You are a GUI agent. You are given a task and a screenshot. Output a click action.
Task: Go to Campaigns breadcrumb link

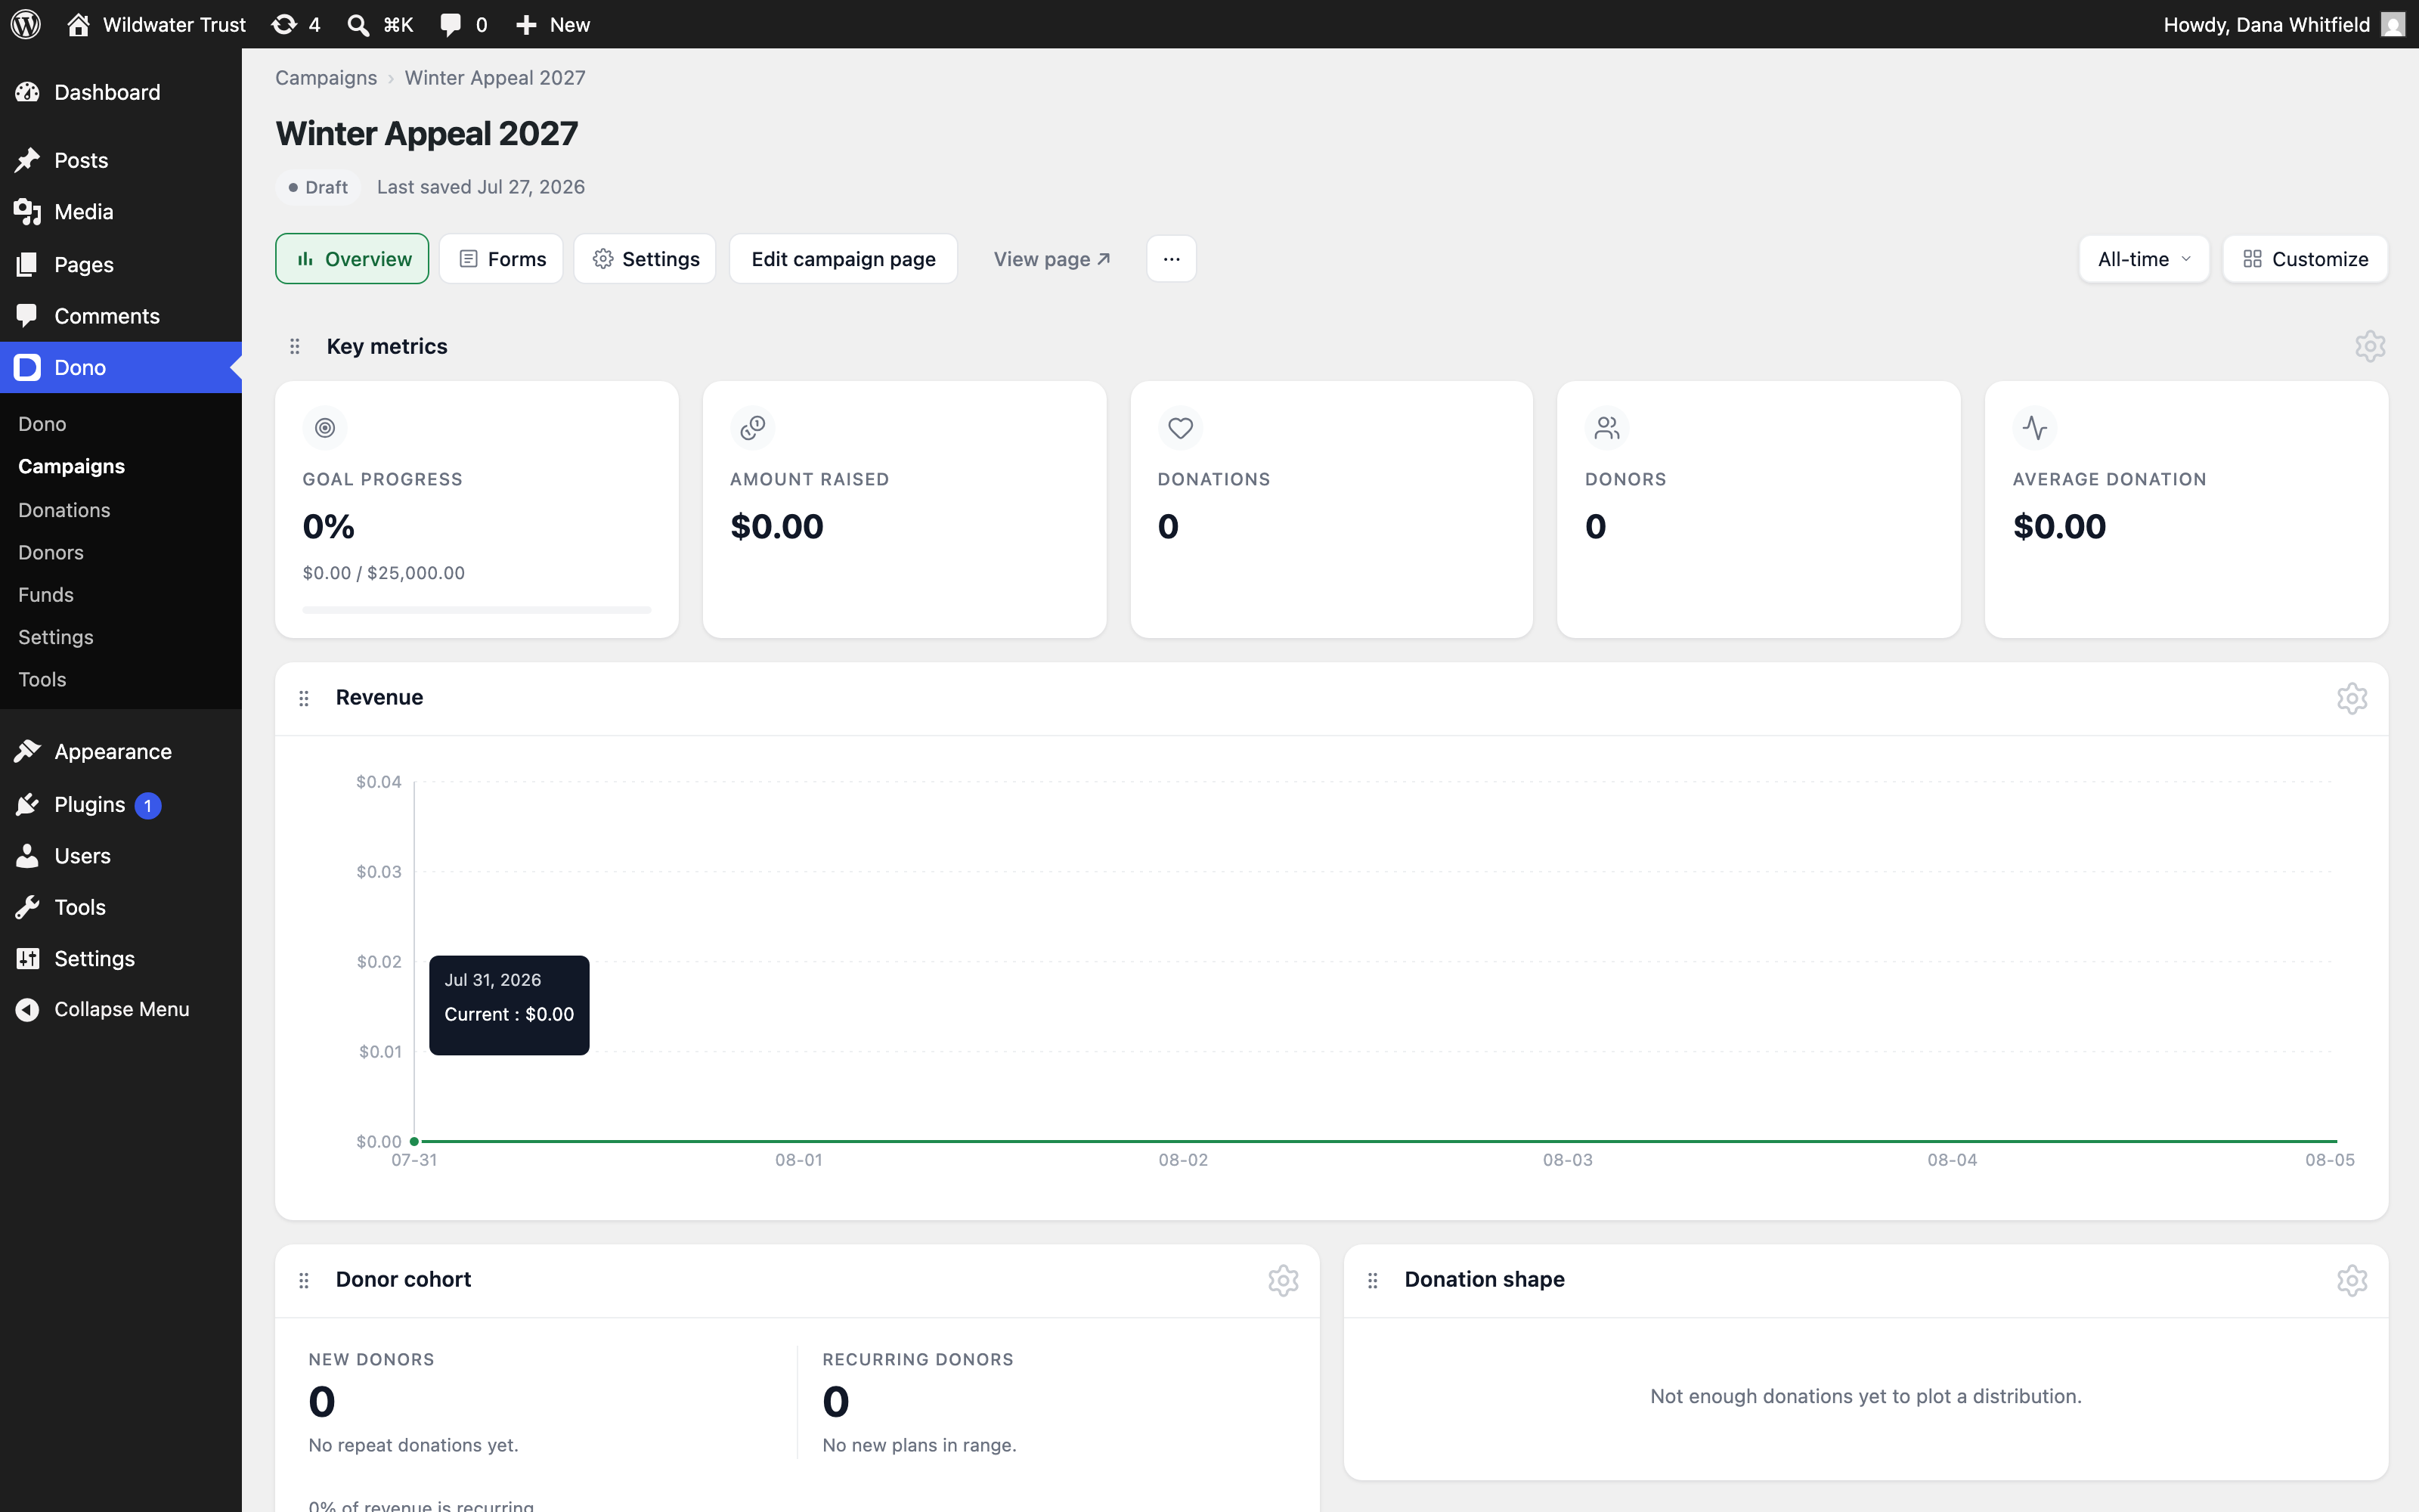(326, 78)
